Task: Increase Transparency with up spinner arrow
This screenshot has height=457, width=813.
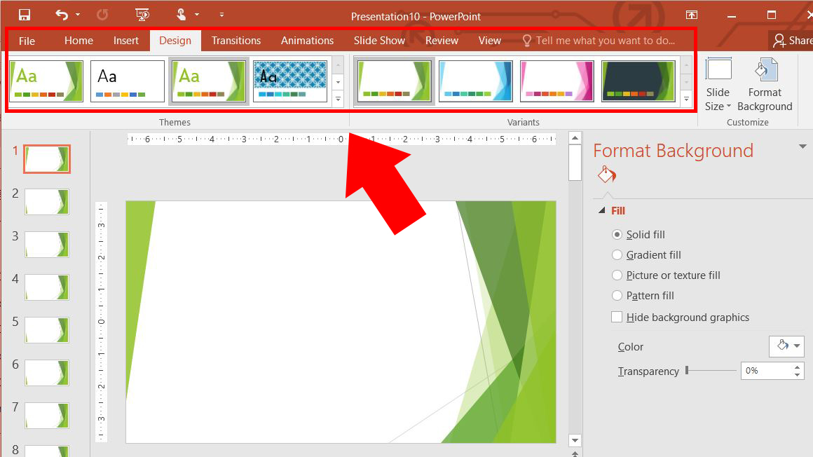Action: (x=798, y=367)
